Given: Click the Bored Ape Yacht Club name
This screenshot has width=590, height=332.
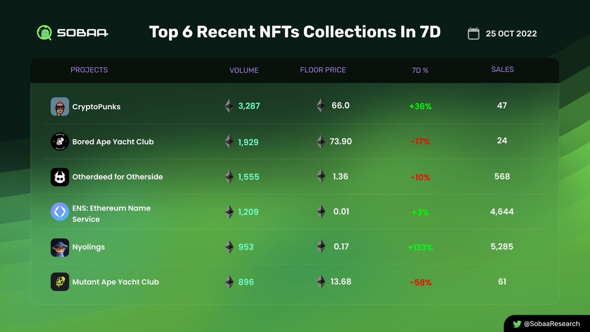Looking at the screenshot, I should point(113,142).
